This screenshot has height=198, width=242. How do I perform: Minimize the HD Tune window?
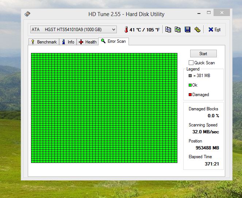point(199,13)
